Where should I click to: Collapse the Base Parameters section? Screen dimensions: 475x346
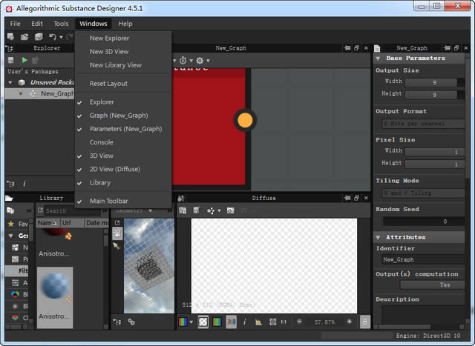coord(378,58)
